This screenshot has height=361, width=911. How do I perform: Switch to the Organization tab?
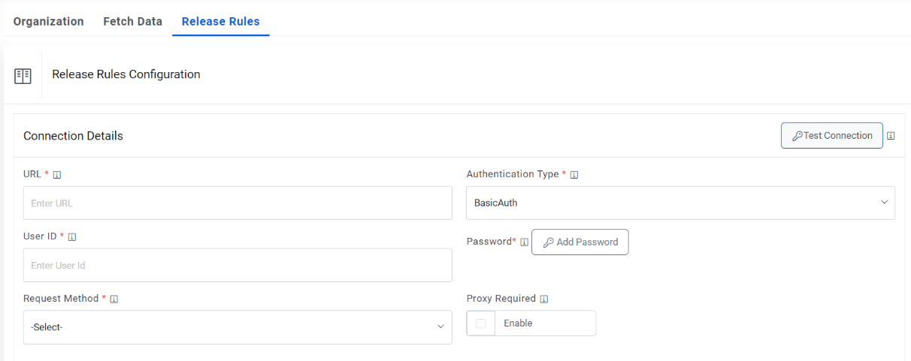point(49,22)
